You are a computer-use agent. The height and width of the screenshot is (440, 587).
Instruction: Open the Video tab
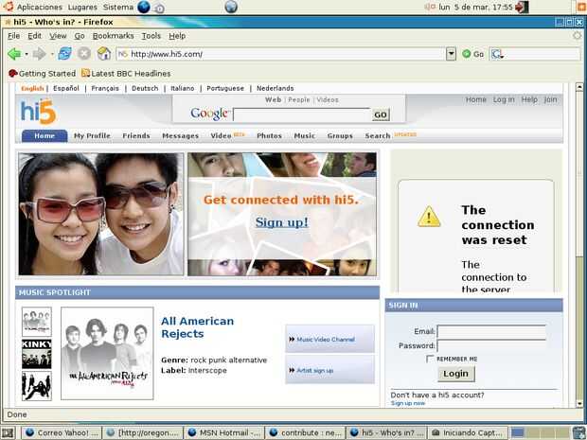click(221, 136)
